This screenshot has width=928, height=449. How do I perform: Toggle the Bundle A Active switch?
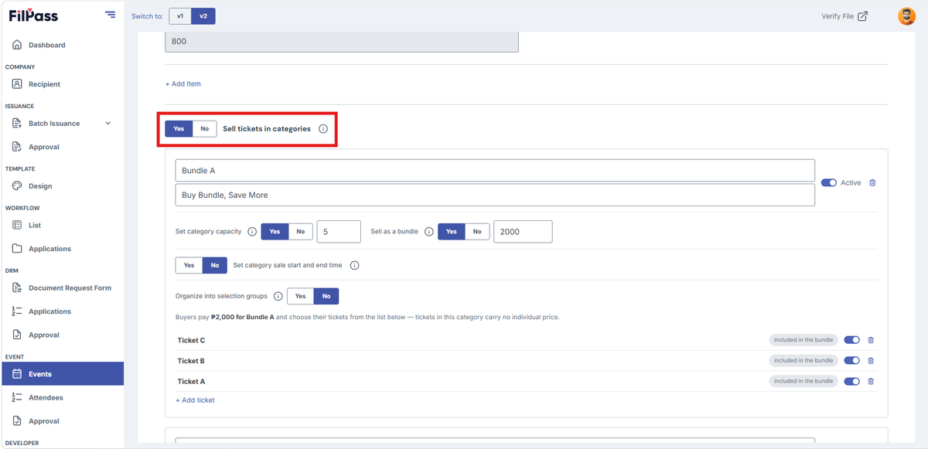(828, 183)
